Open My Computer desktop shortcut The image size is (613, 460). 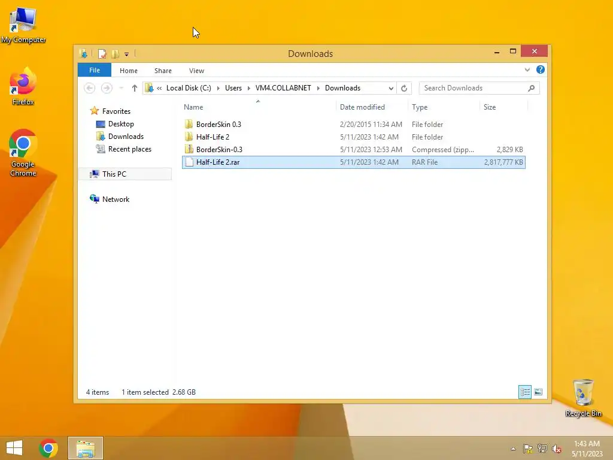coord(23,25)
